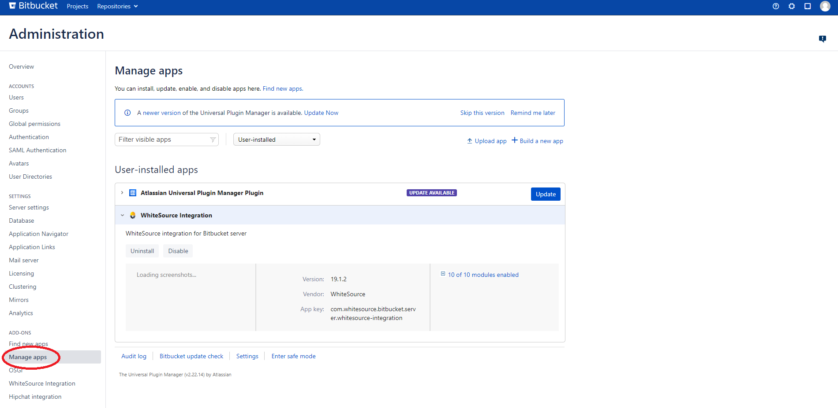Image resolution: width=838 pixels, height=408 pixels.
Task: Click the Bitbucket logo icon
Action: [x=12, y=6]
